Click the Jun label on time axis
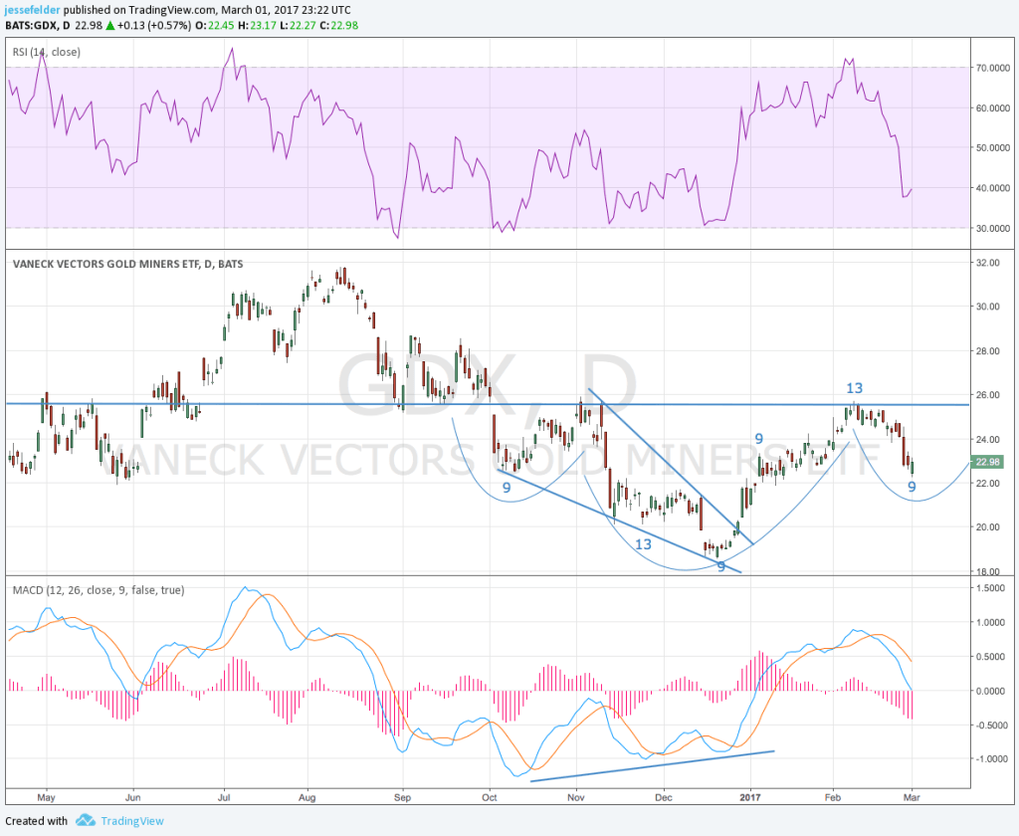The image size is (1019, 836). click(x=132, y=797)
